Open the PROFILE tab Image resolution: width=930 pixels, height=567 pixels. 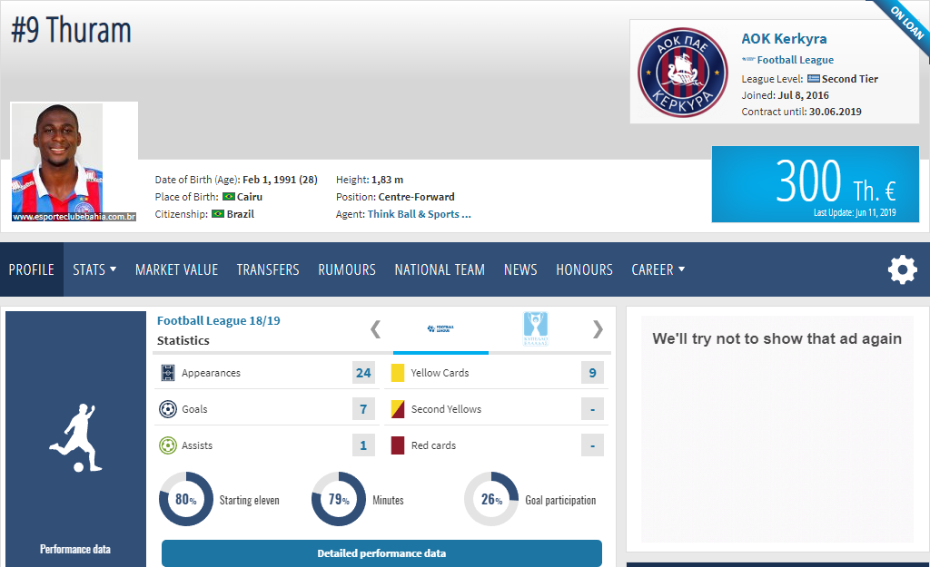tap(32, 269)
